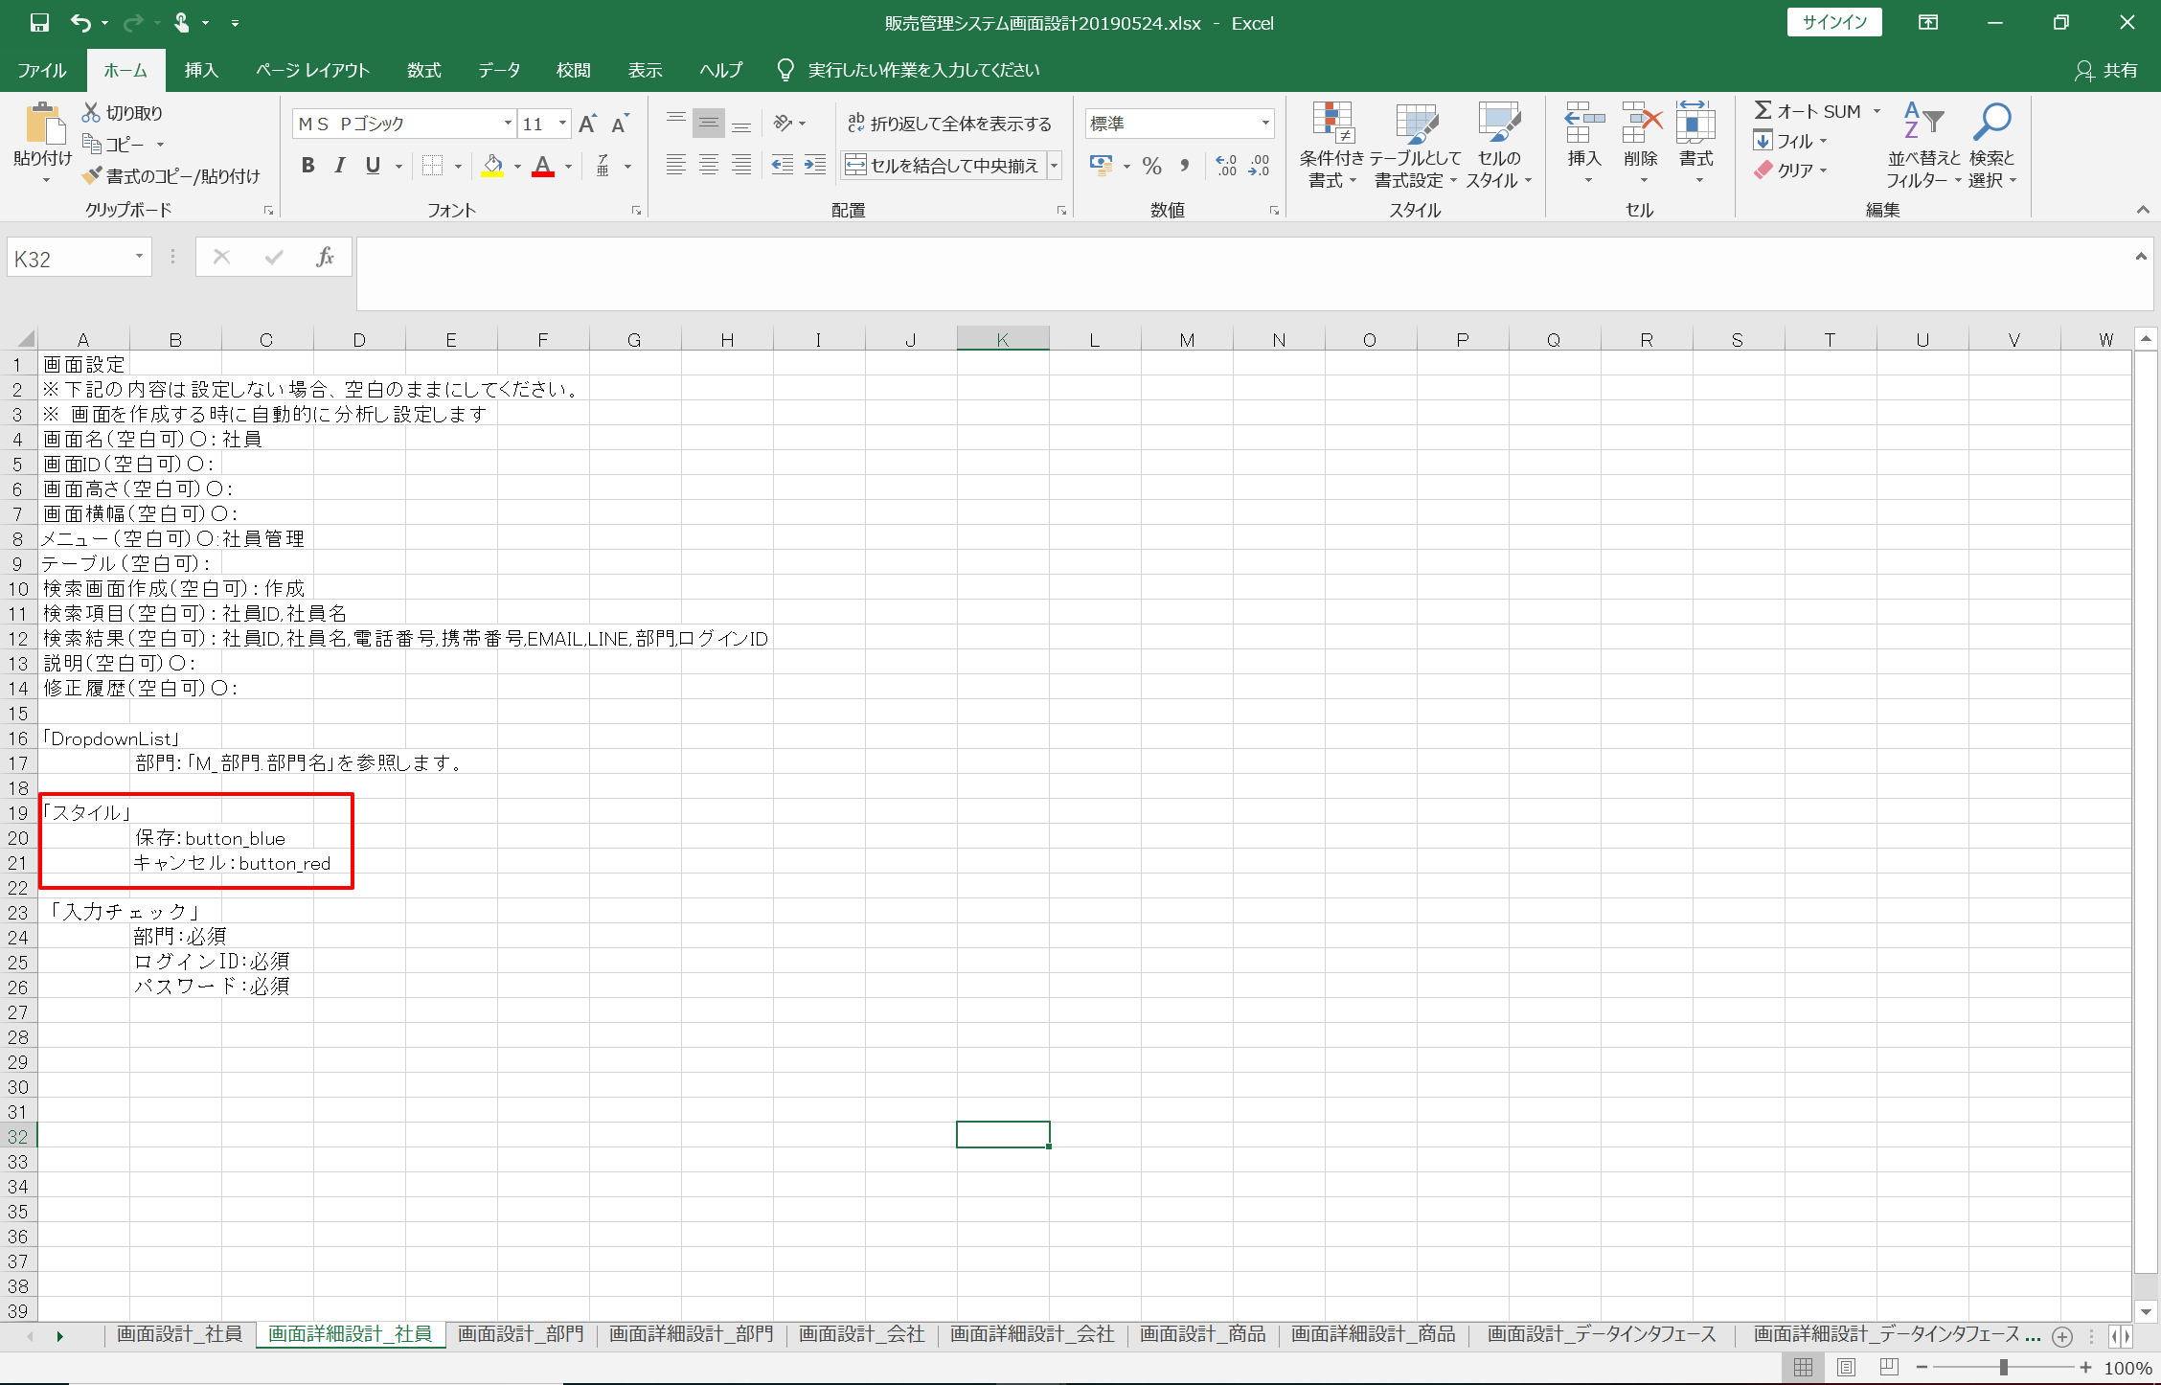
Task: Click the Center horizontal alignment icon
Action: tap(709, 165)
